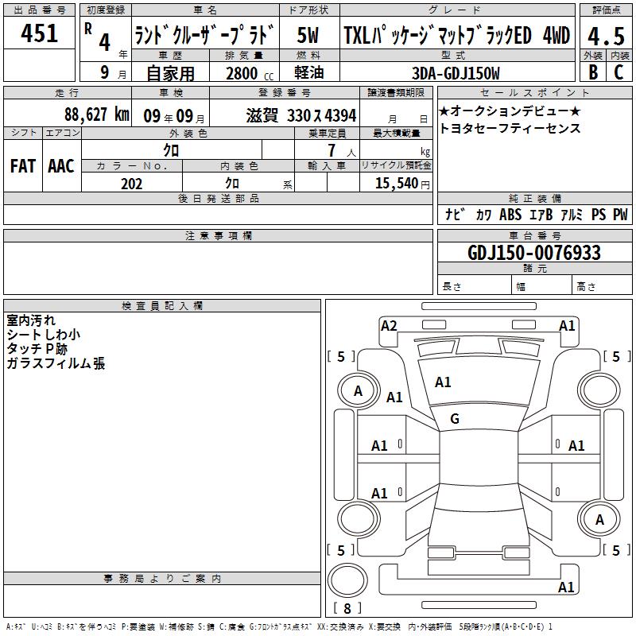The image size is (636, 636).
Task: Click the shift type FAT
Action: 23,166
